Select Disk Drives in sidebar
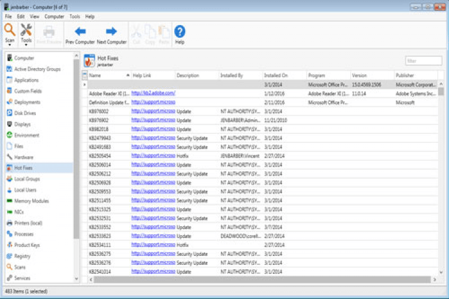This screenshot has width=449, height=299. [x=26, y=114]
